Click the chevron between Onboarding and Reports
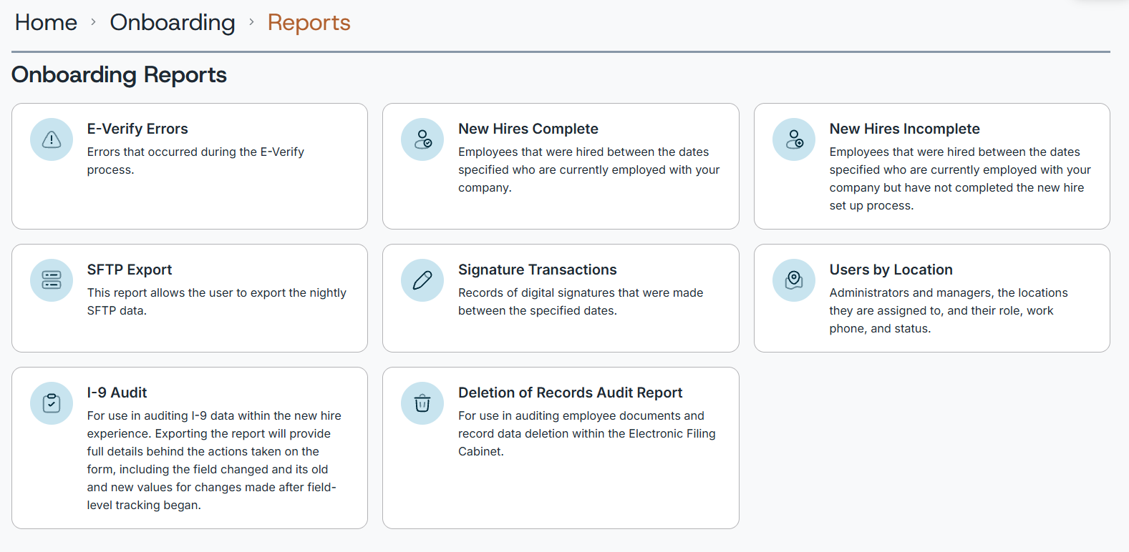Image resolution: width=1129 pixels, height=552 pixels. [x=251, y=22]
